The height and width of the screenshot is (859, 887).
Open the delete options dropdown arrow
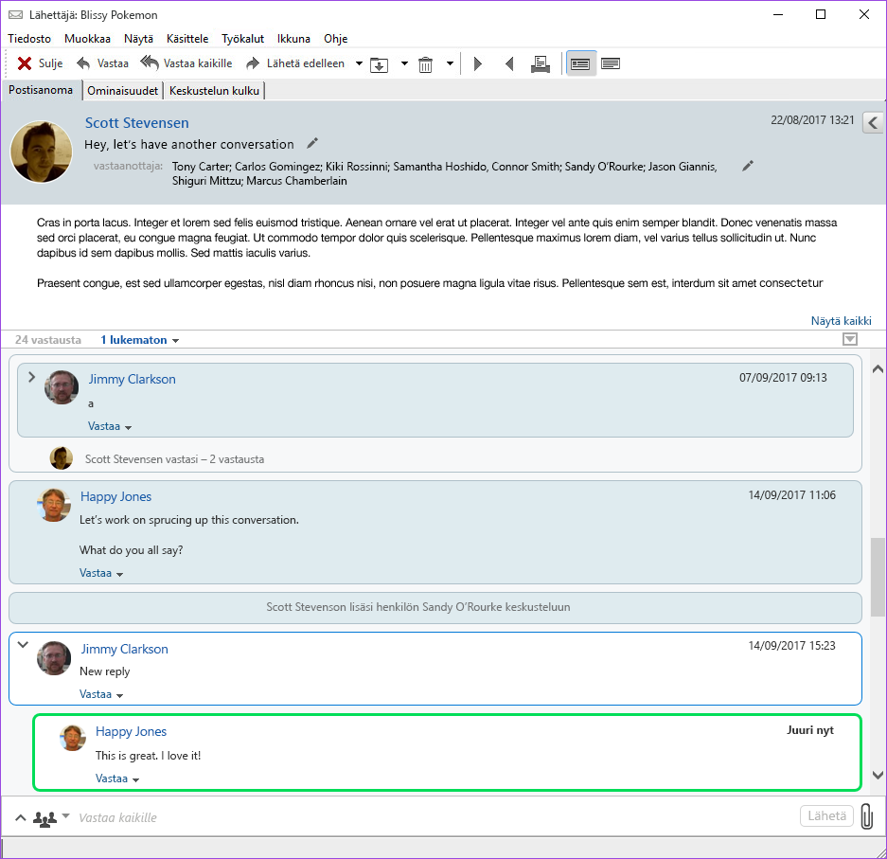coord(450,63)
